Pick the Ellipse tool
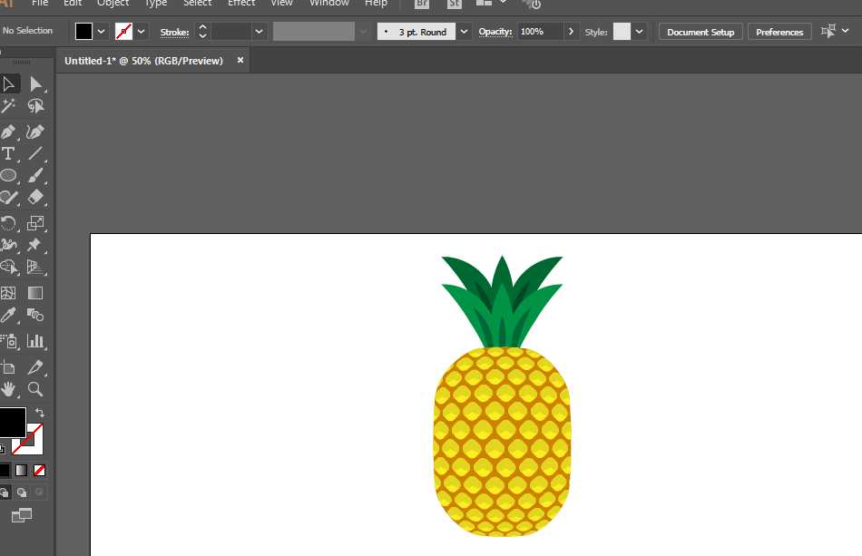This screenshot has height=556, width=862. click(x=7, y=175)
